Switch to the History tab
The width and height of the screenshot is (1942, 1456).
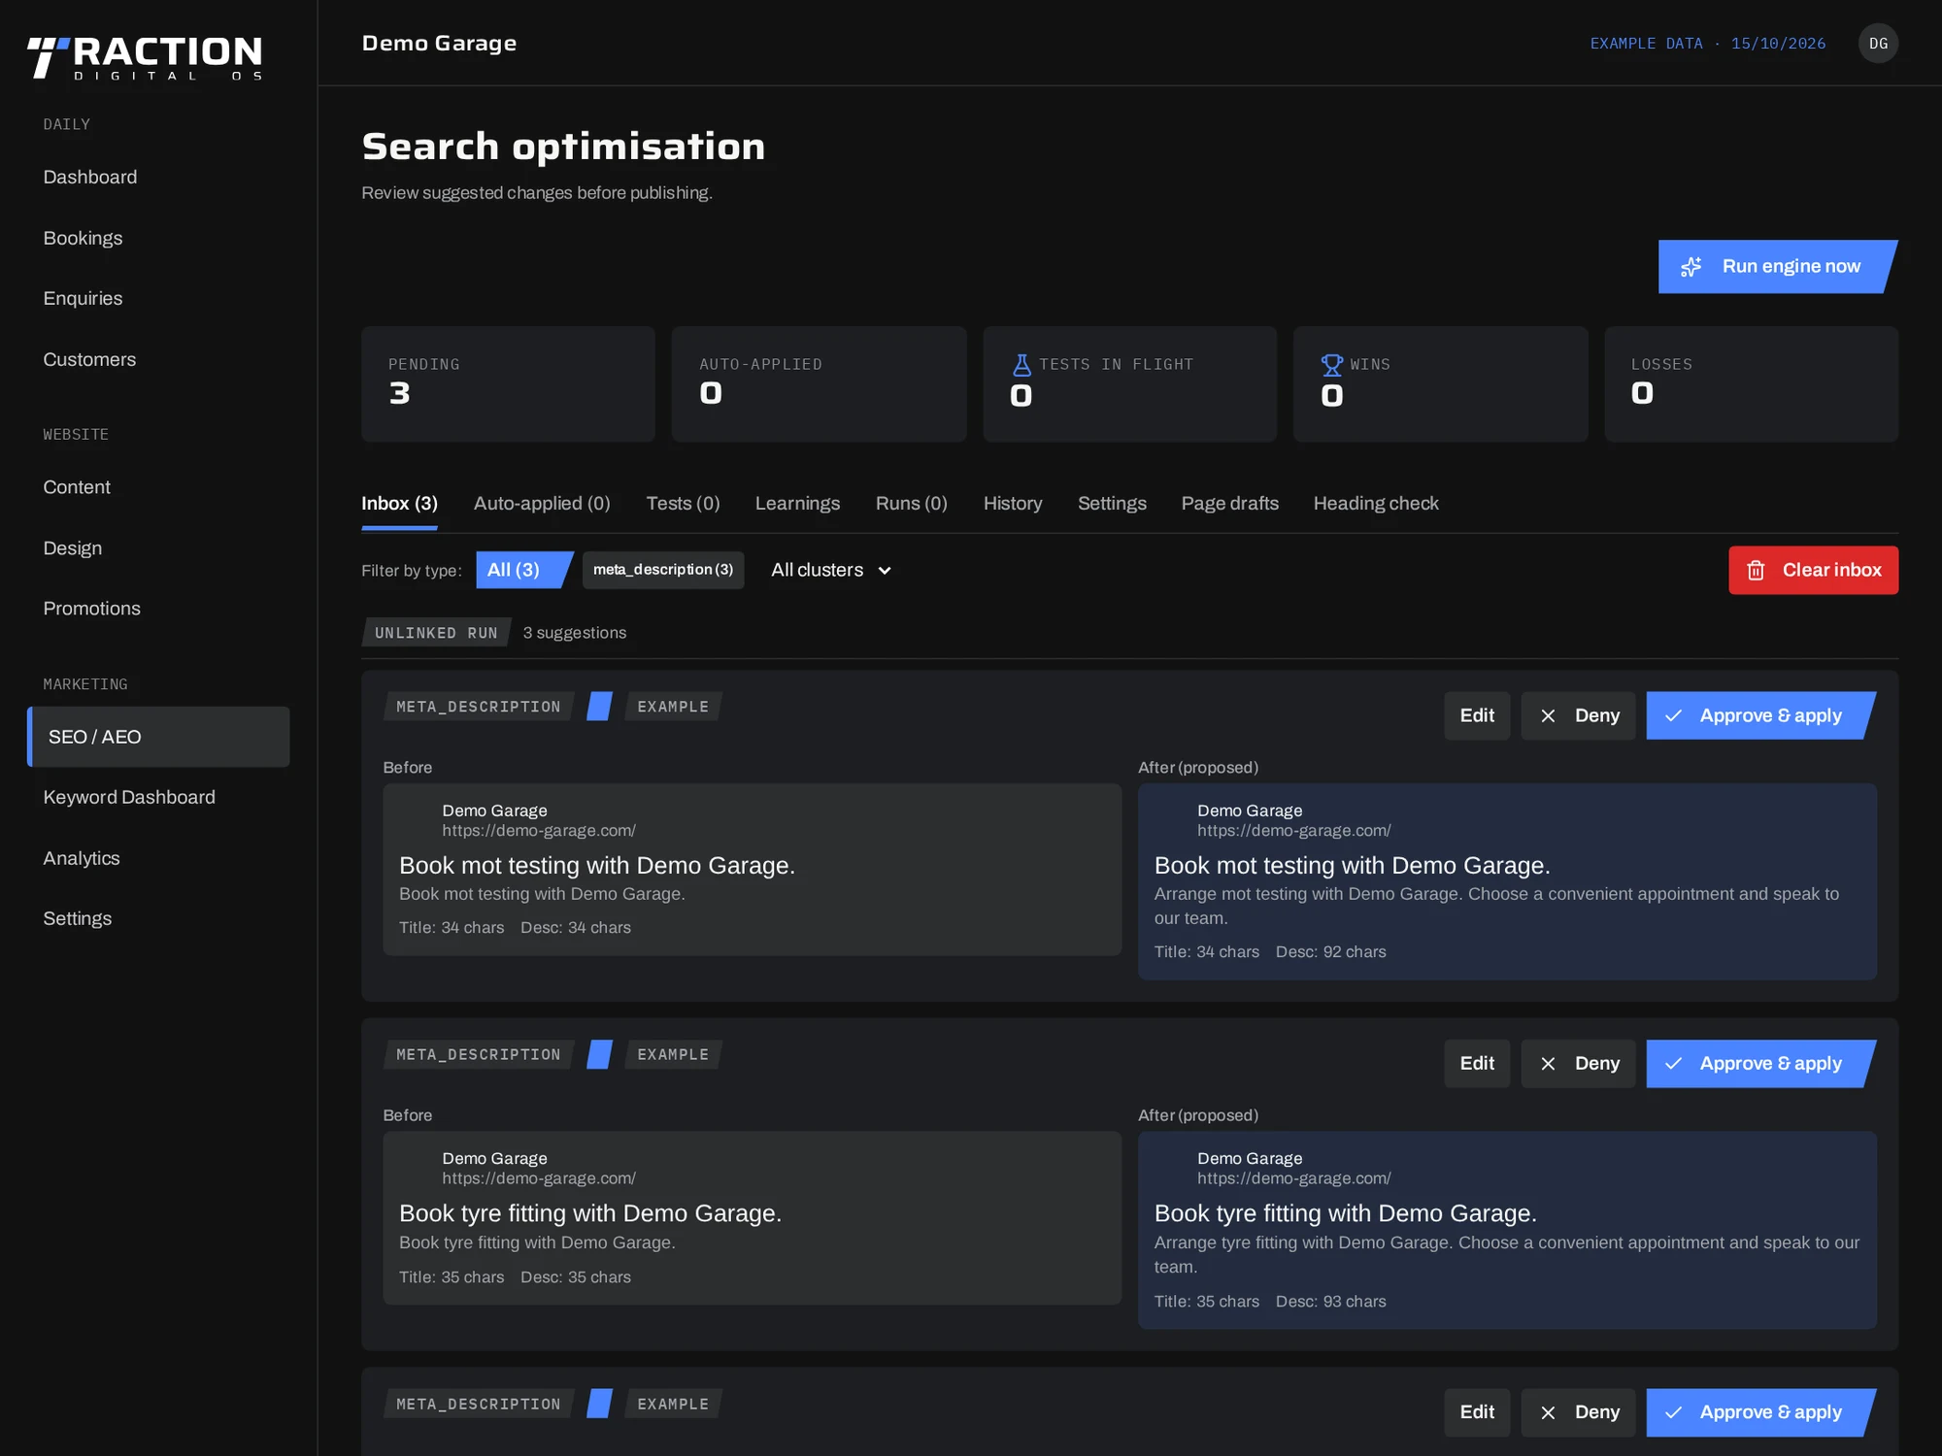[1012, 504]
